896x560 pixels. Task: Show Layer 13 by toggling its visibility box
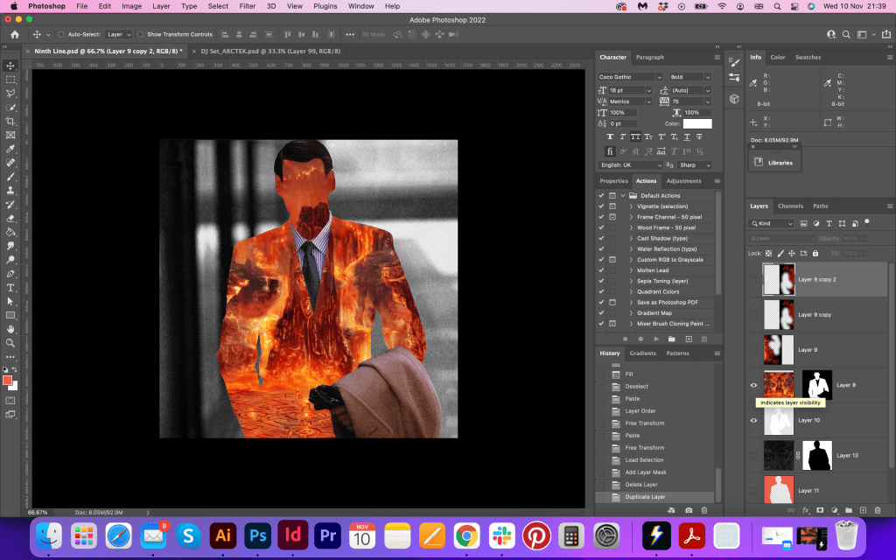pos(753,455)
